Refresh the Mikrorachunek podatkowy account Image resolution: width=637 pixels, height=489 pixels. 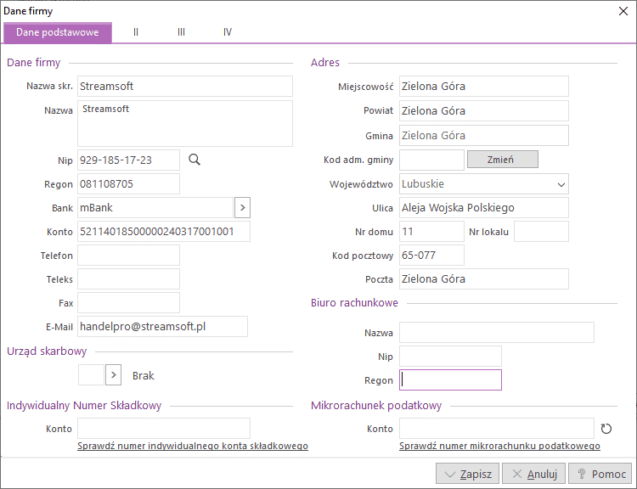pos(606,429)
